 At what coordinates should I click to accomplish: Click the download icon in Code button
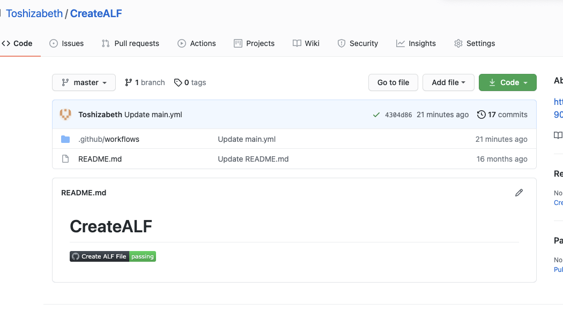click(492, 82)
